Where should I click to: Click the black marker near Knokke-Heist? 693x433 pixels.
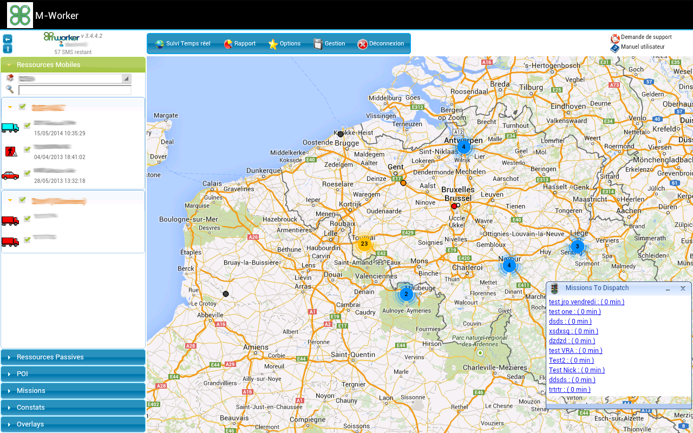[341, 134]
